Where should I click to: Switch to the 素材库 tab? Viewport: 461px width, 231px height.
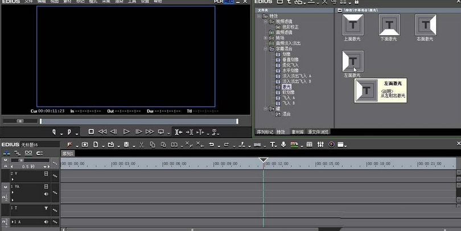click(297, 131)
